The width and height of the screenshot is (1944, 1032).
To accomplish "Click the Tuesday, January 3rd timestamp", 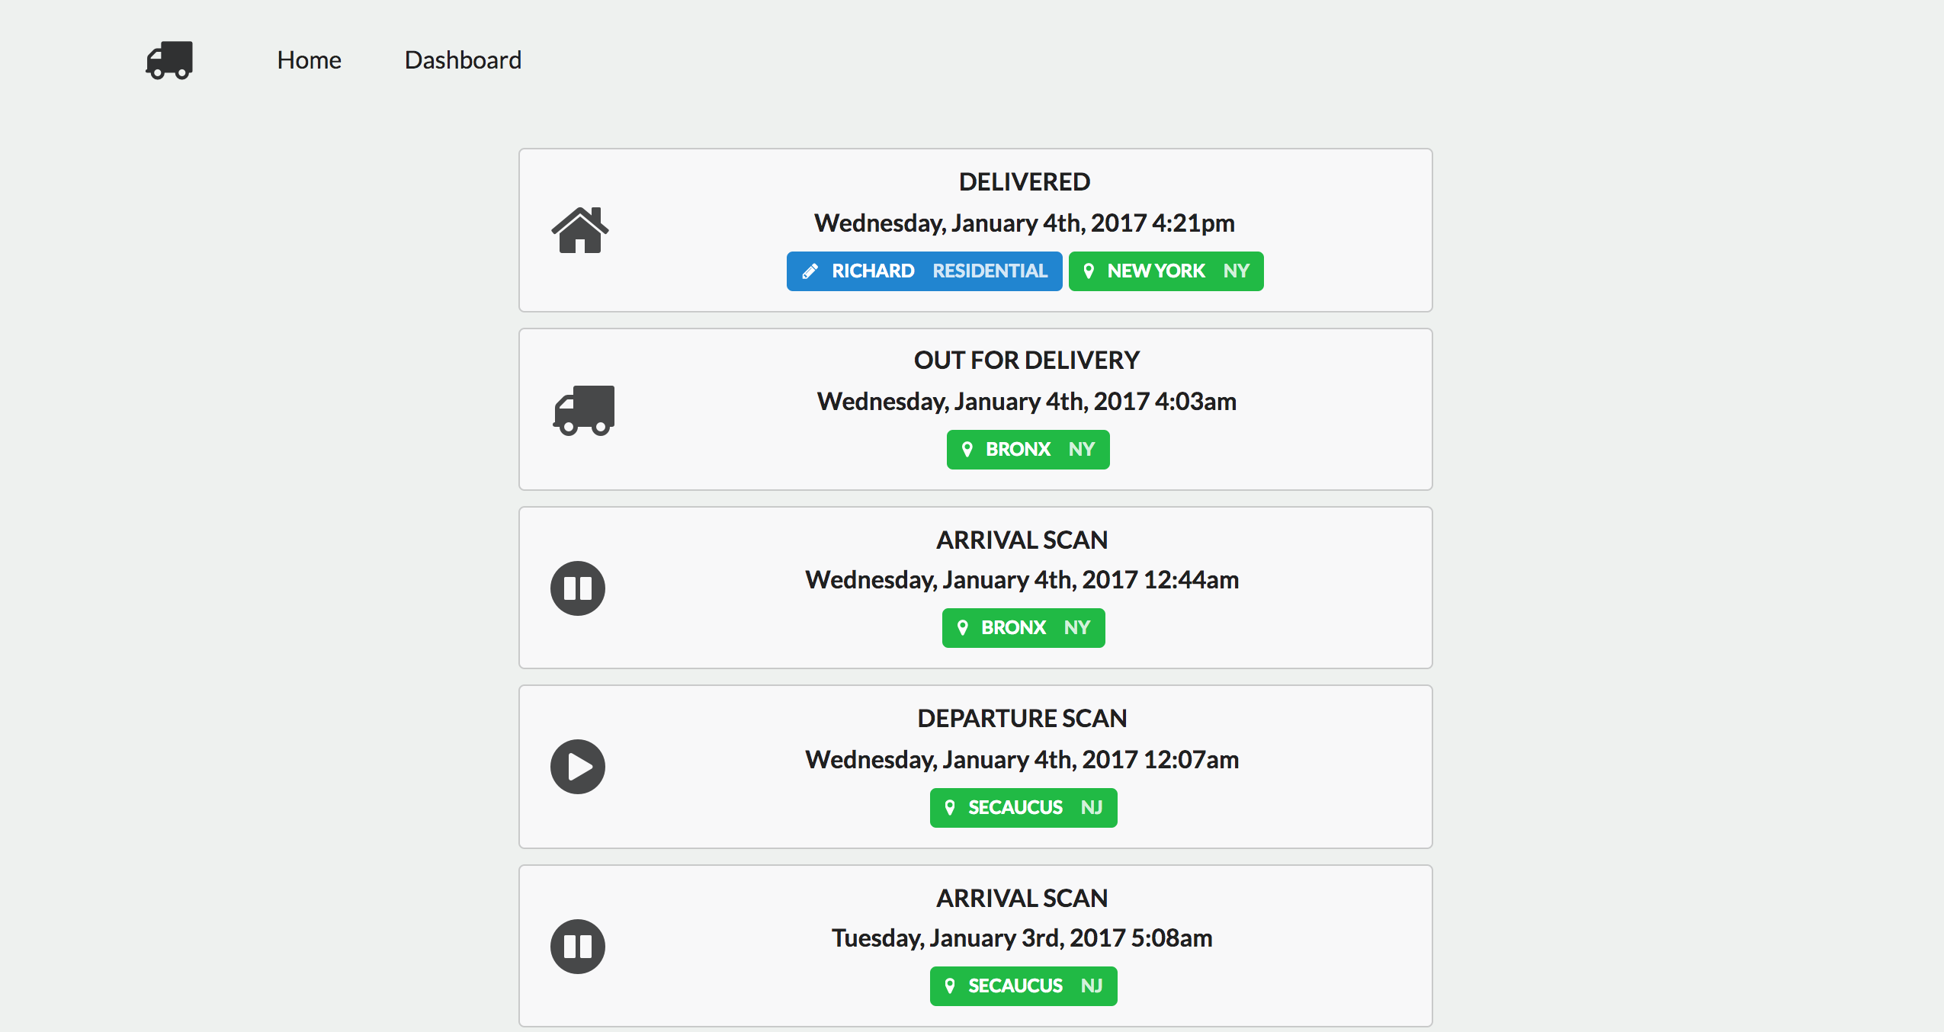I will [1022, 938].
